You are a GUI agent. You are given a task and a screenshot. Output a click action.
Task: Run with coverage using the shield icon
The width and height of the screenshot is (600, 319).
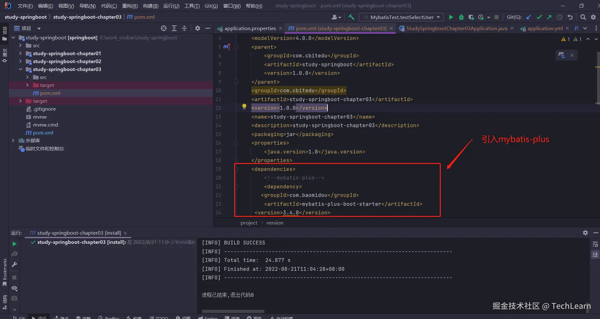point(471,17)
